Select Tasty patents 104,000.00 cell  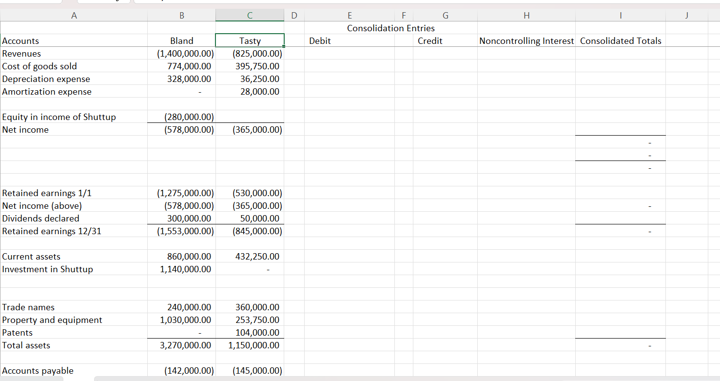click(x=250, y=333)
